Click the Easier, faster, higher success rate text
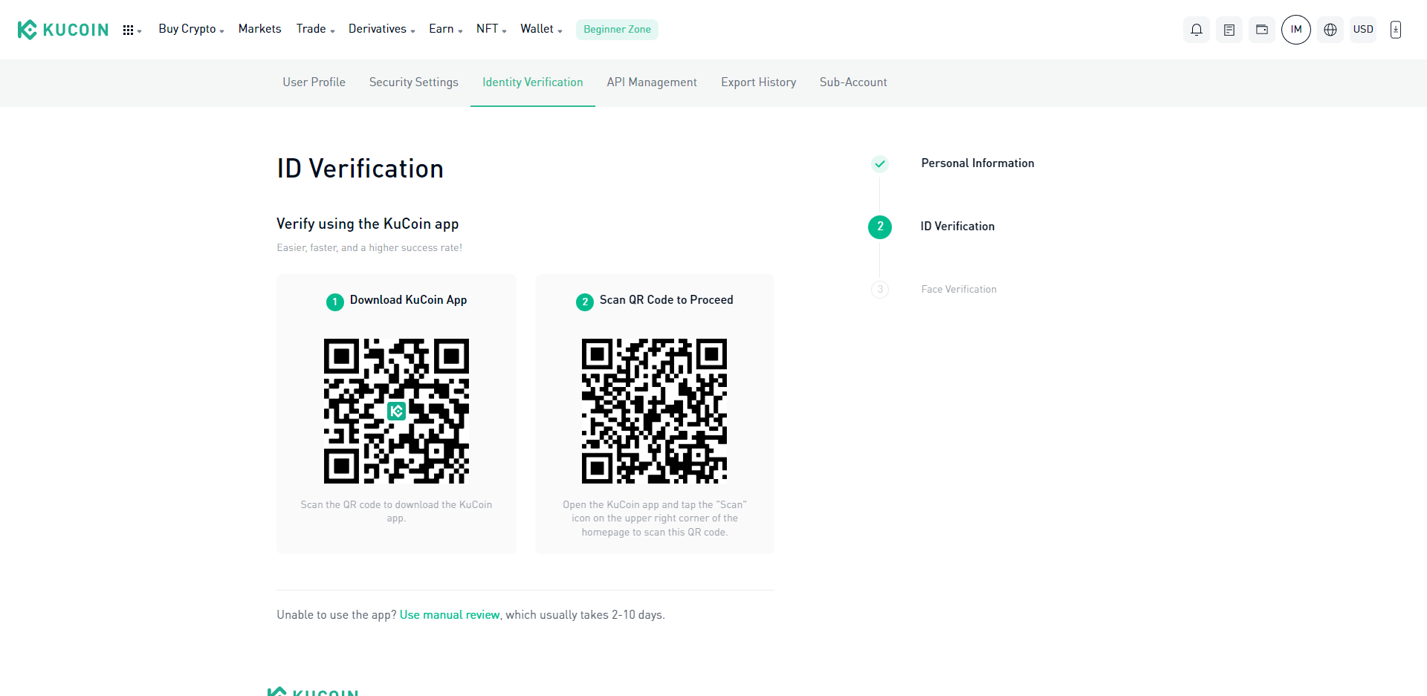 pyautogui.click(x=369, y=248)
